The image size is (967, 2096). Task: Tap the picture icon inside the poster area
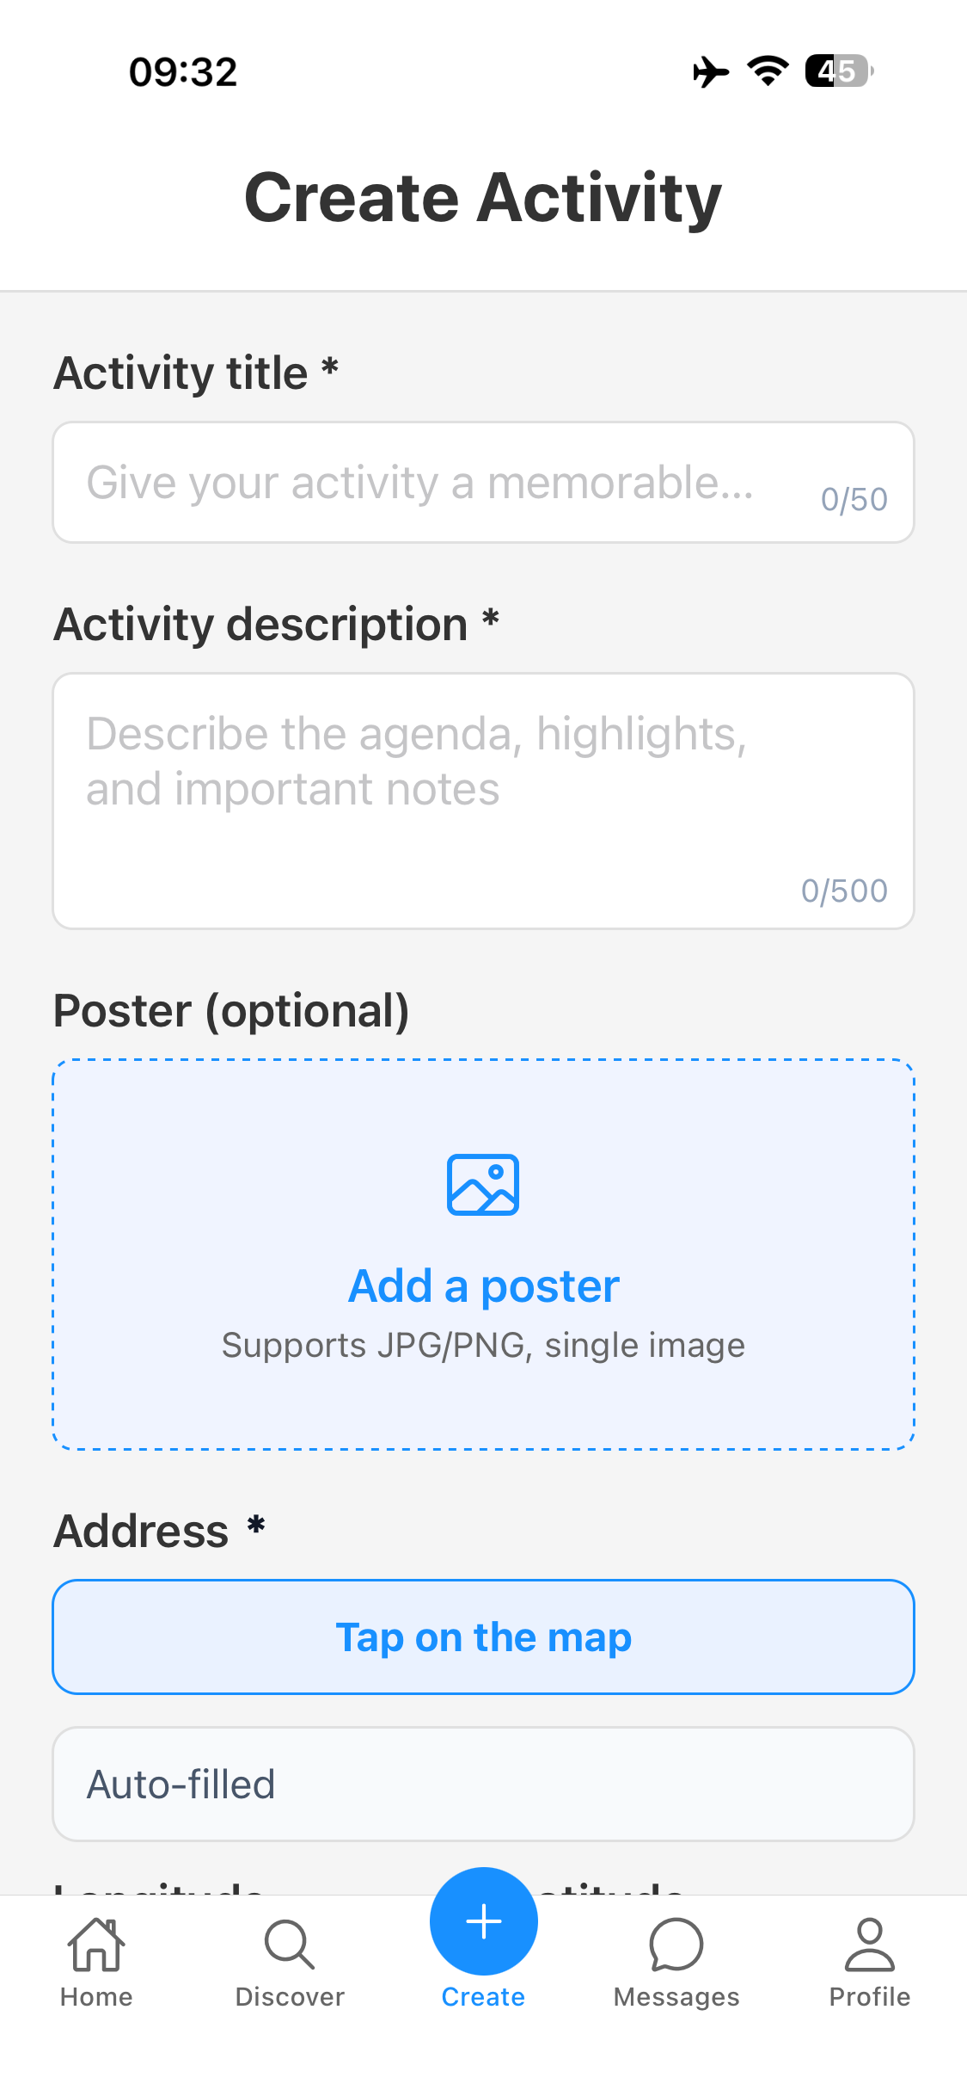(483, 1185)
